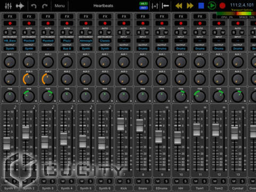Click the blue INT sync indicator

pyautogui.click(x=143, y=8)
